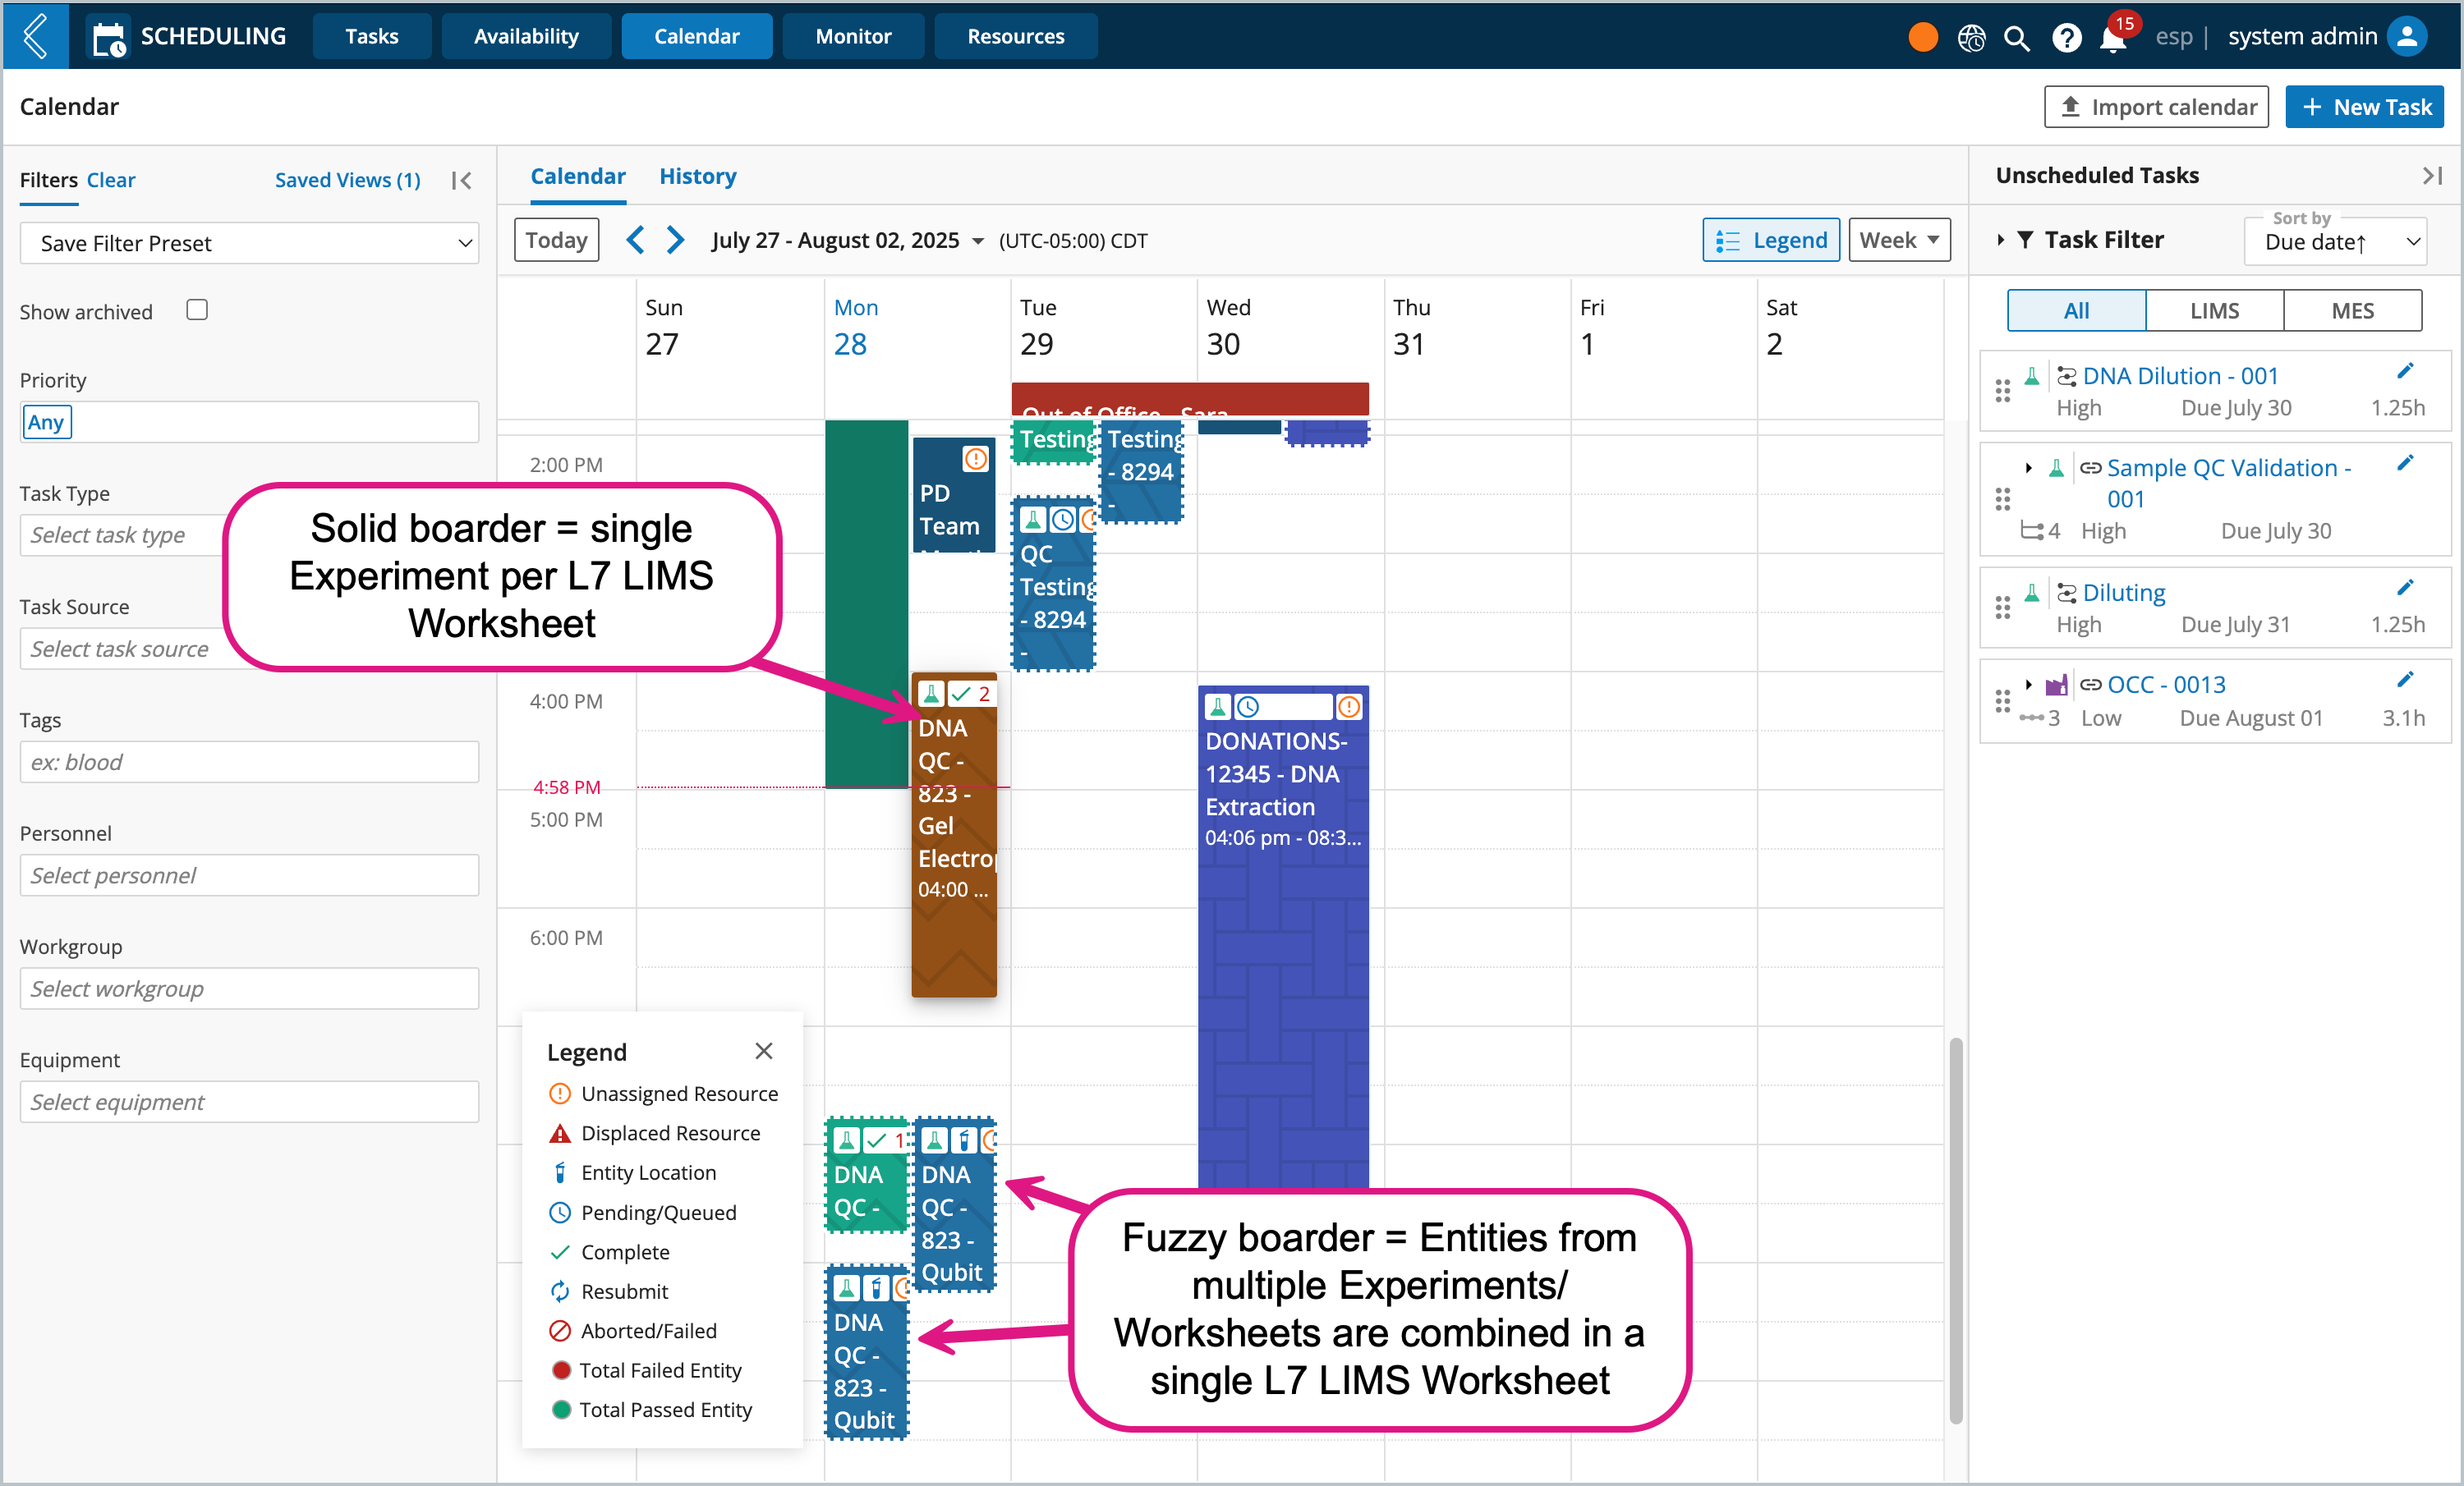This screenshot has height=1486, width=2464.
Task: Open date range dropdown arrow
Action: pos(978,242)
